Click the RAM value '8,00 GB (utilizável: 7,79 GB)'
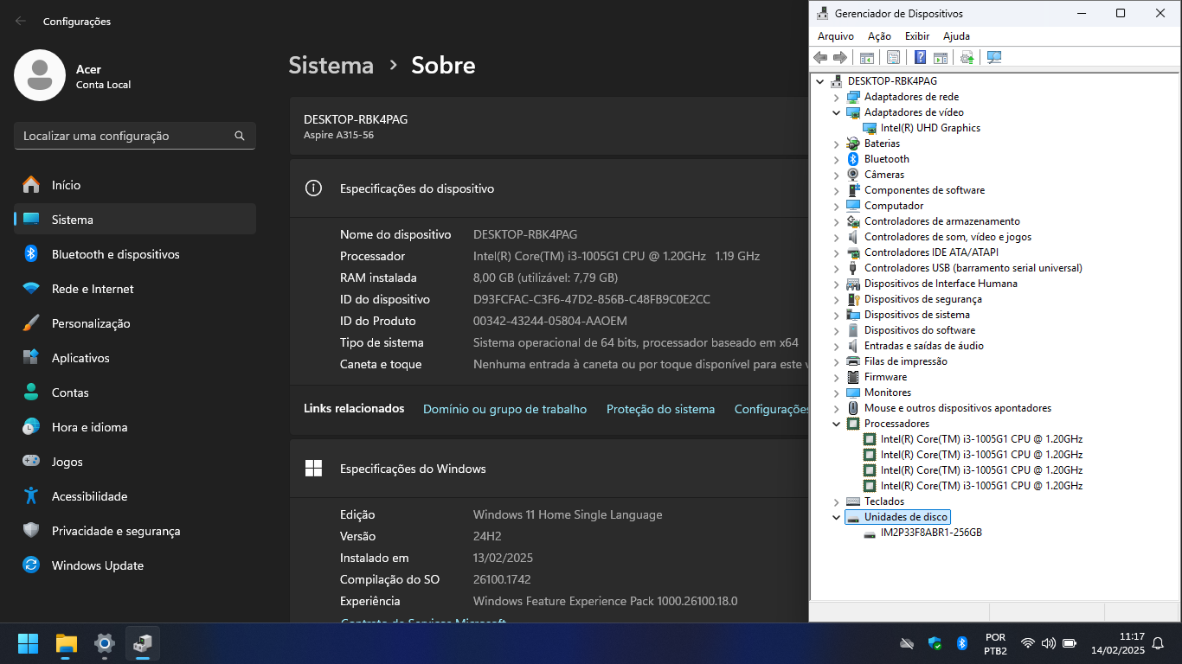Image resolution: width=1182 pixels, height=664 pixels. (x=545, y=278)
